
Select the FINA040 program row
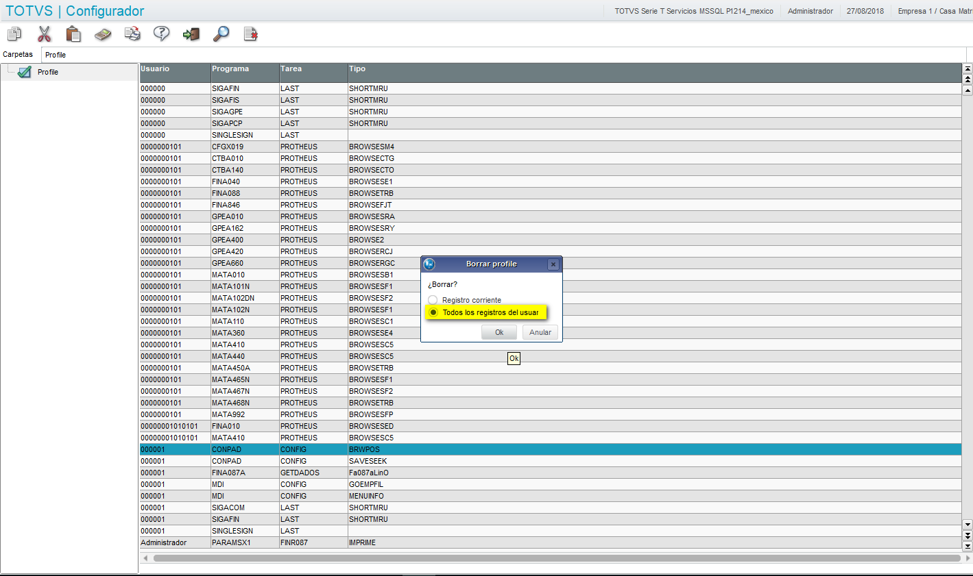point(551,181)
